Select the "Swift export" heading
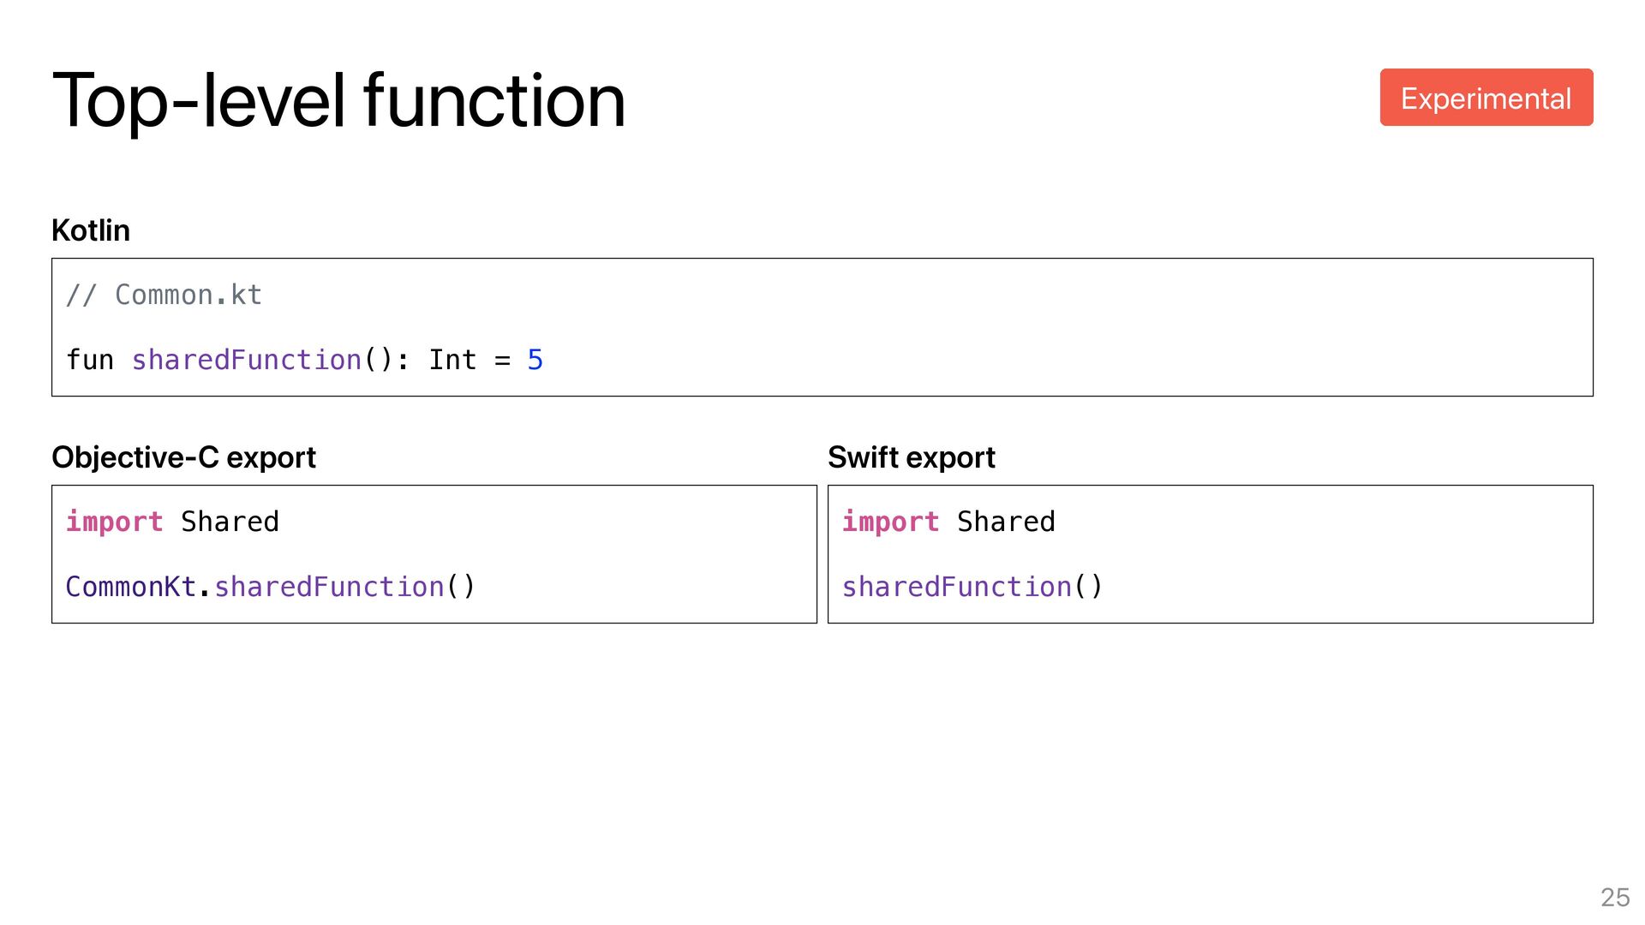 tap(911, 457)
